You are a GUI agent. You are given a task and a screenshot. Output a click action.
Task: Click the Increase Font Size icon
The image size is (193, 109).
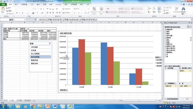pos(41,9)
